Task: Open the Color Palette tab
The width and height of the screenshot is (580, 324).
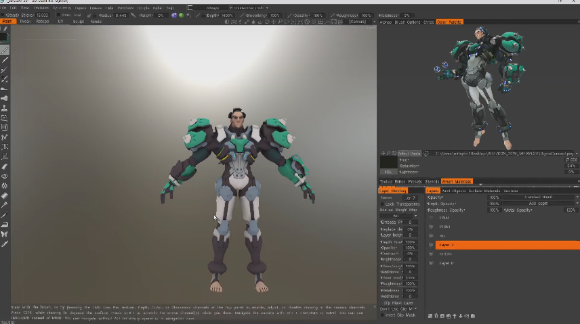Action: click(x=449, y=22)
